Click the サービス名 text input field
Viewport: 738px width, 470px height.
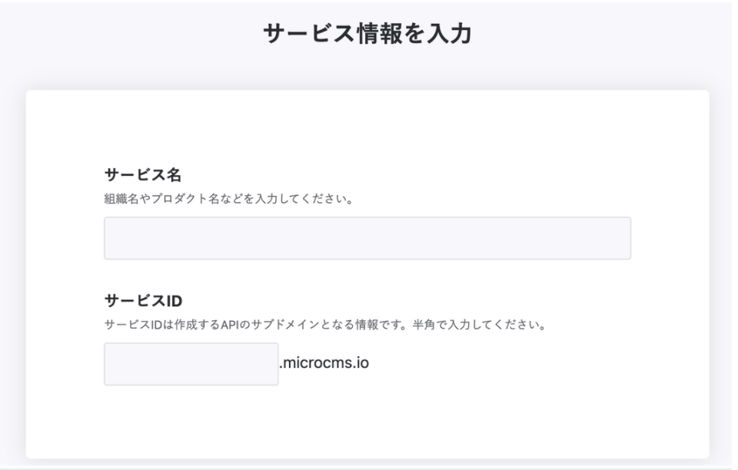click(367, 238)
